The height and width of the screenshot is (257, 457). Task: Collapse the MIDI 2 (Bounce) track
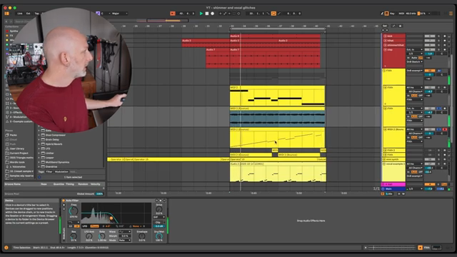[x=385, y=129]
